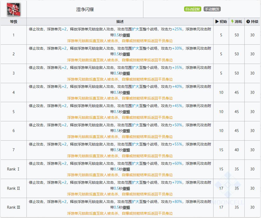Select the 等级 column header
The width and height of the screenshot is (261, 218).
tap(13, 22)
